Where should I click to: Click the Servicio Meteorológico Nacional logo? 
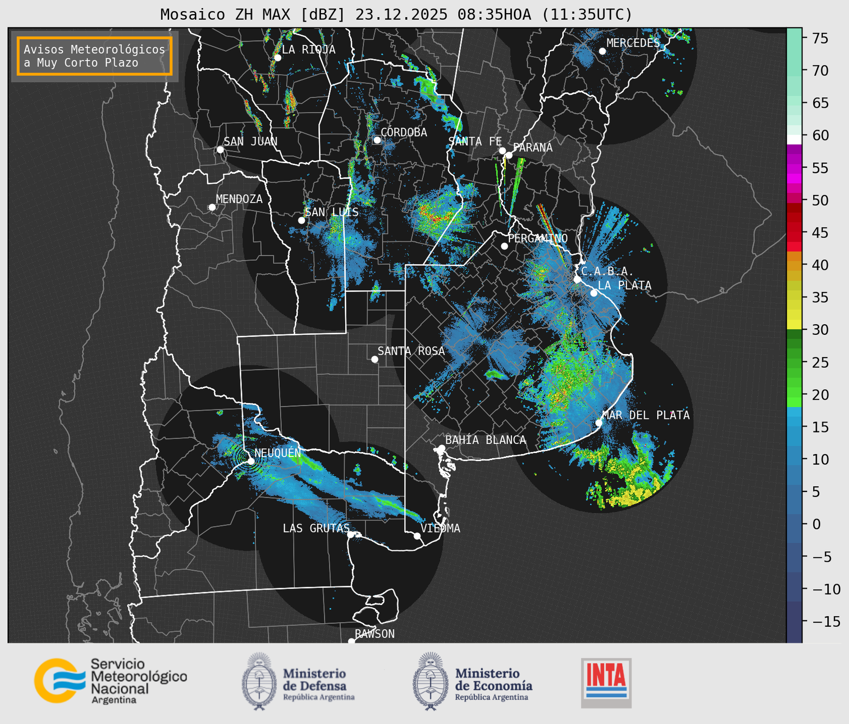111,680
